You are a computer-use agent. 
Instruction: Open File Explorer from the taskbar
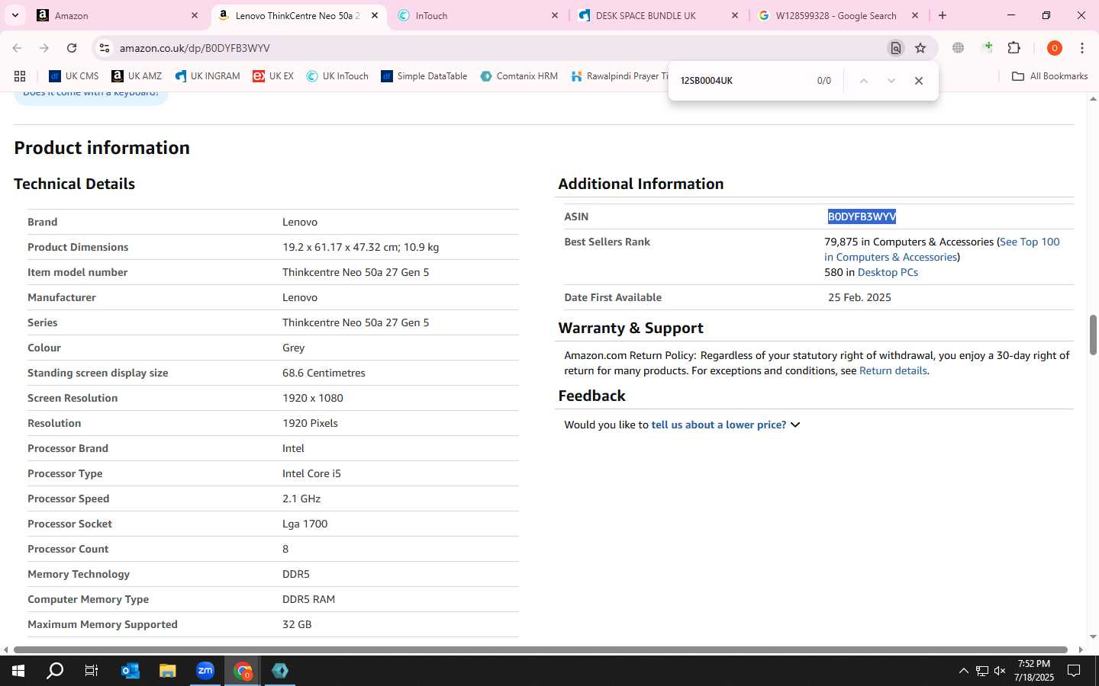coord(167,671)
